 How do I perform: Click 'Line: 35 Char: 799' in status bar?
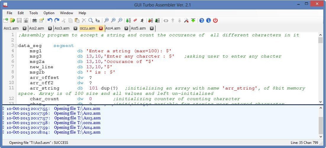[x=304, y=143]
